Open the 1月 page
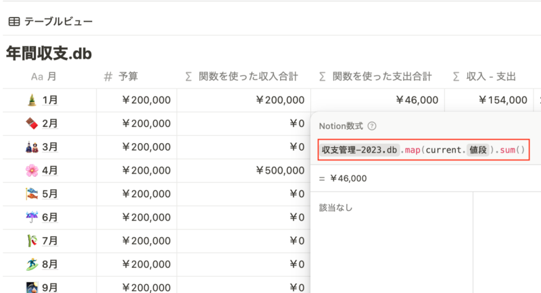Viewport: 541px width, 293px height. click(x=49, y=100)
